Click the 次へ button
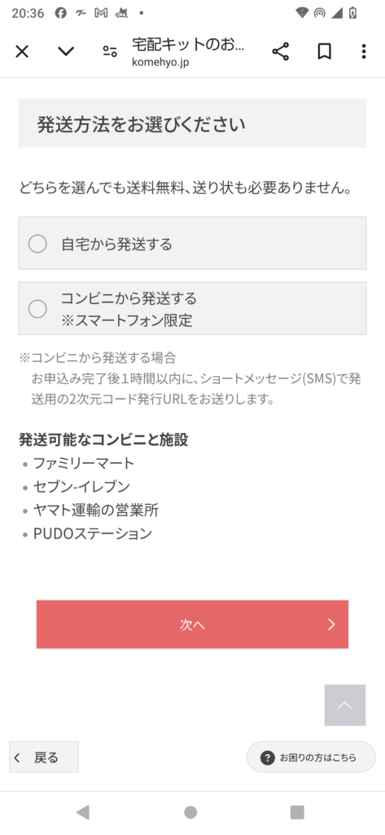Image resolution: width=385 pixels, height=835 pixels. tap(192, 624)
